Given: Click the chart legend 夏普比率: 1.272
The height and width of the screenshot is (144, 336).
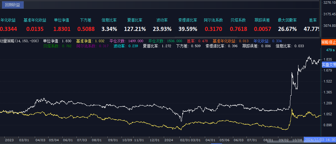Looking at the screenshot, I should click(157, 46).
